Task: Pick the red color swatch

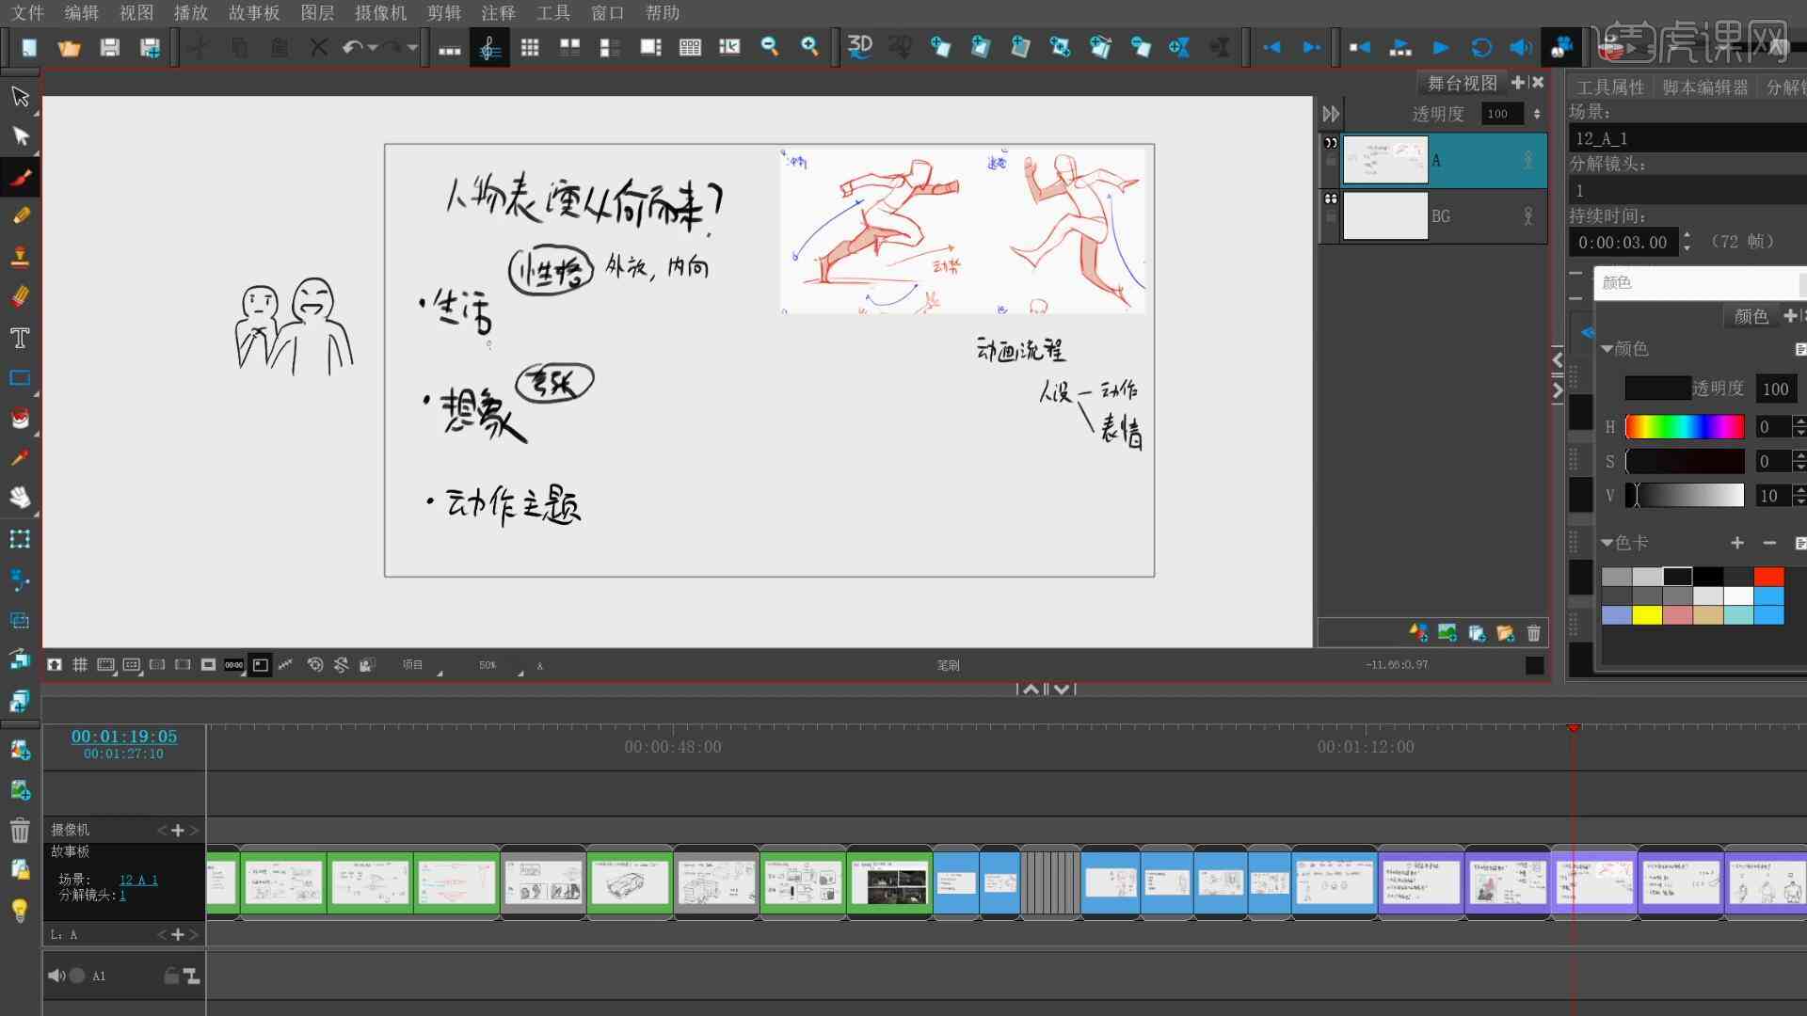Action: pos(1769,577)
